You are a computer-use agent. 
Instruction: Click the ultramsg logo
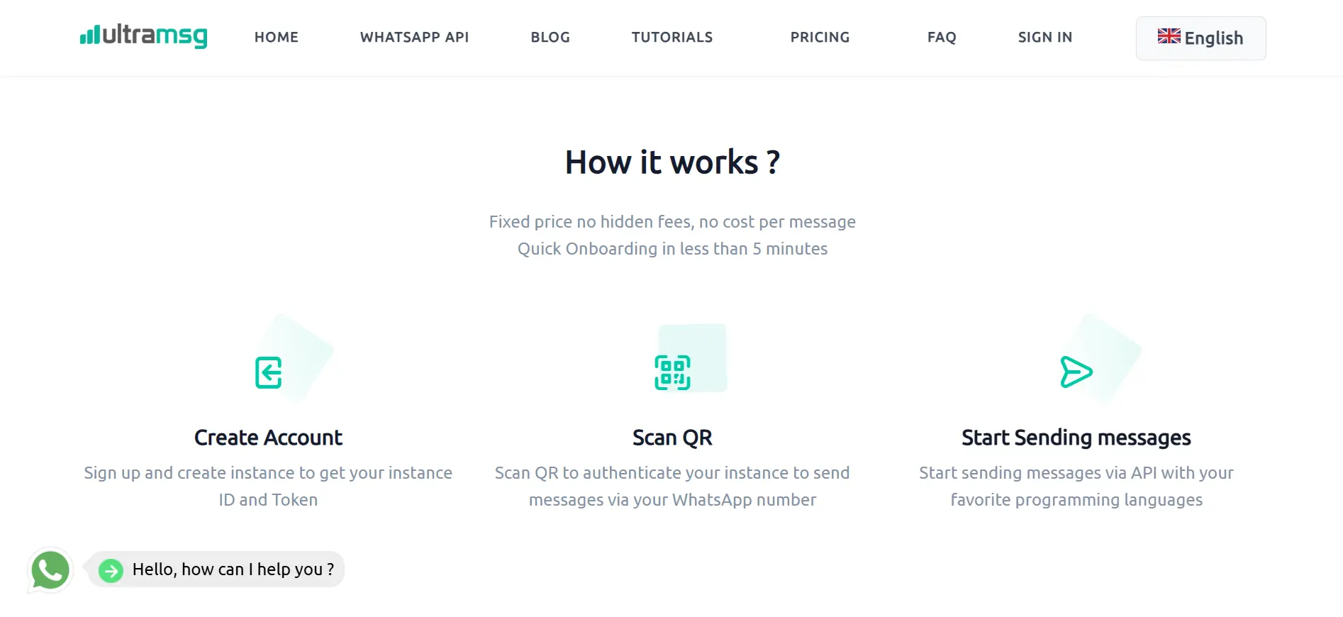[144, 37]
